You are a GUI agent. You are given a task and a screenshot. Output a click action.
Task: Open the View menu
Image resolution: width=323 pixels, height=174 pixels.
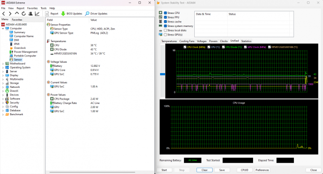click(x=11, y=8)
